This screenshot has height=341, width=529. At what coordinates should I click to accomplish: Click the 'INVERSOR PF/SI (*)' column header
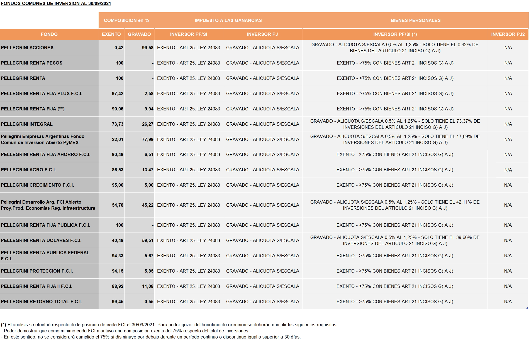point(395,34)
